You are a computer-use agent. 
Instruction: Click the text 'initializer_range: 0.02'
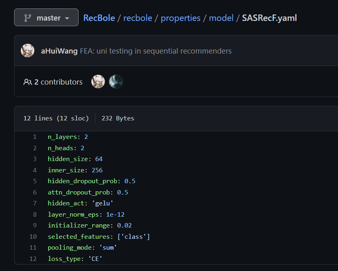coord(90,226)
